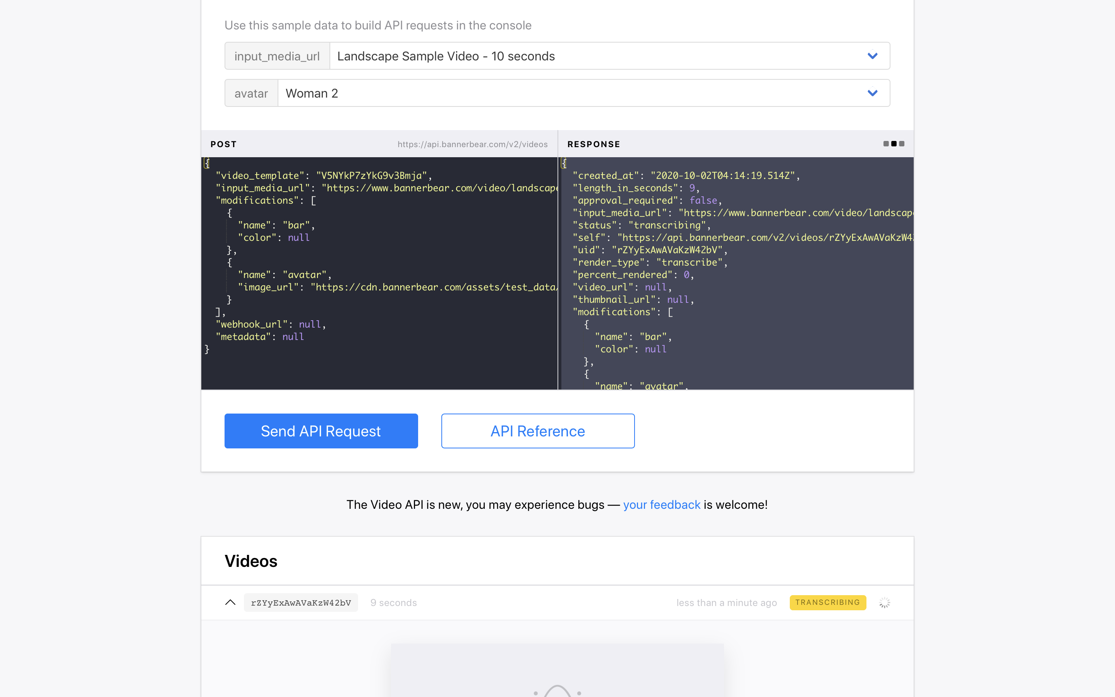Open the avatar dropdown chevron
The height and width of the screenshot is (697, 1115).
pos(872,93)
